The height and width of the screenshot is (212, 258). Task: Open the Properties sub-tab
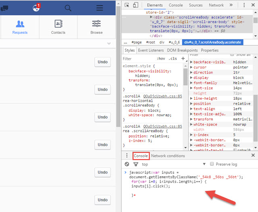[x=210, y=50]
